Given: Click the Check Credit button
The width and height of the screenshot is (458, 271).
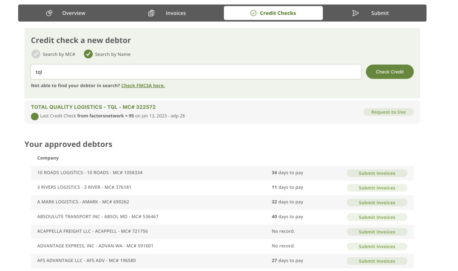Looking at the screenshot, I should point(390,72).
